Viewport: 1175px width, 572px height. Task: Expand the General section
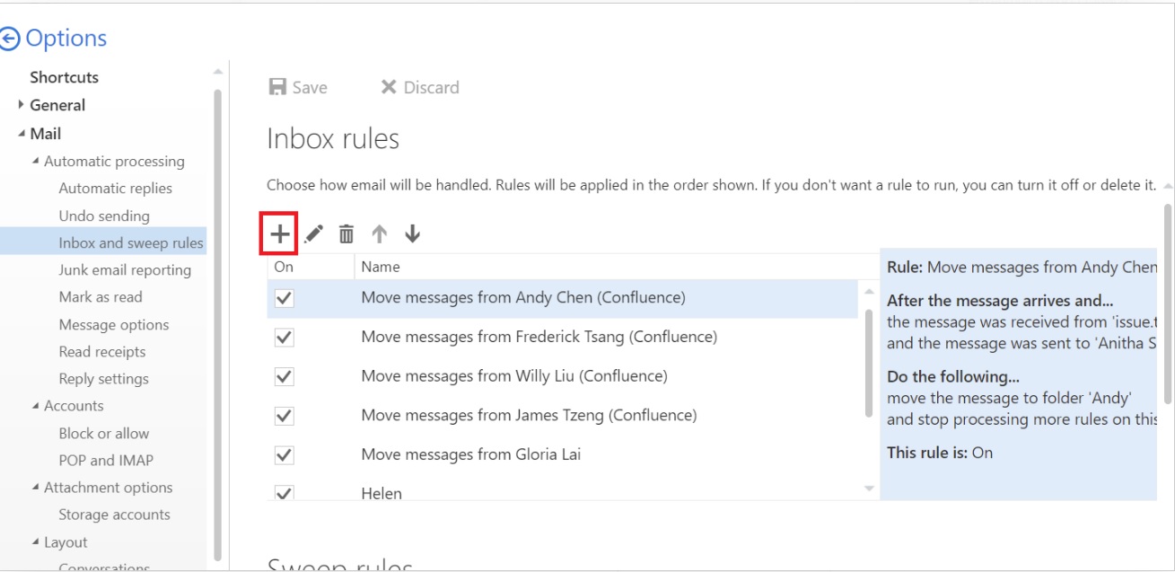click(22, 105)
